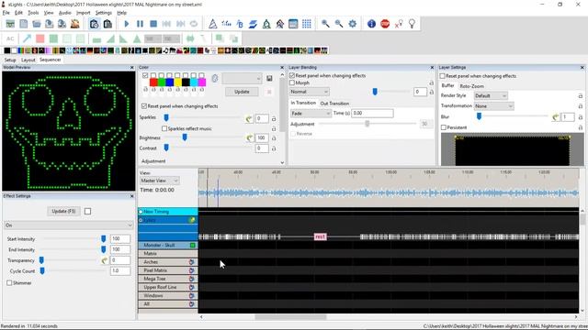Click the lock icon next to Contrast value

274,148
